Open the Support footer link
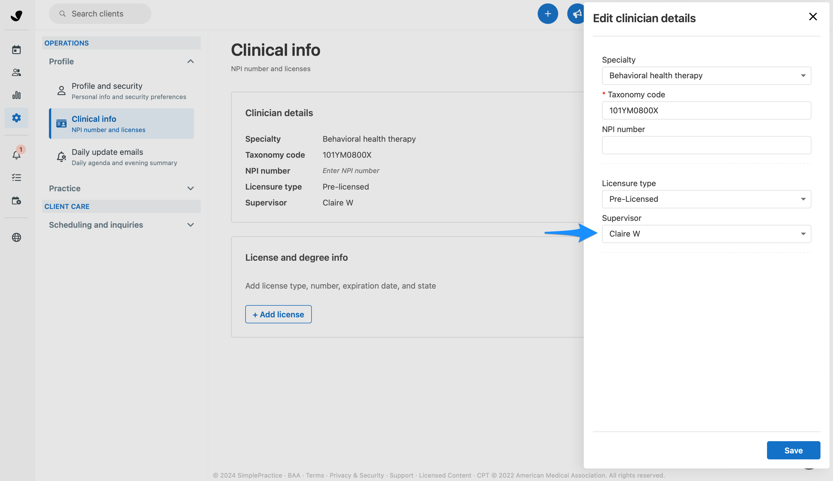 click(x=401, y=475)
